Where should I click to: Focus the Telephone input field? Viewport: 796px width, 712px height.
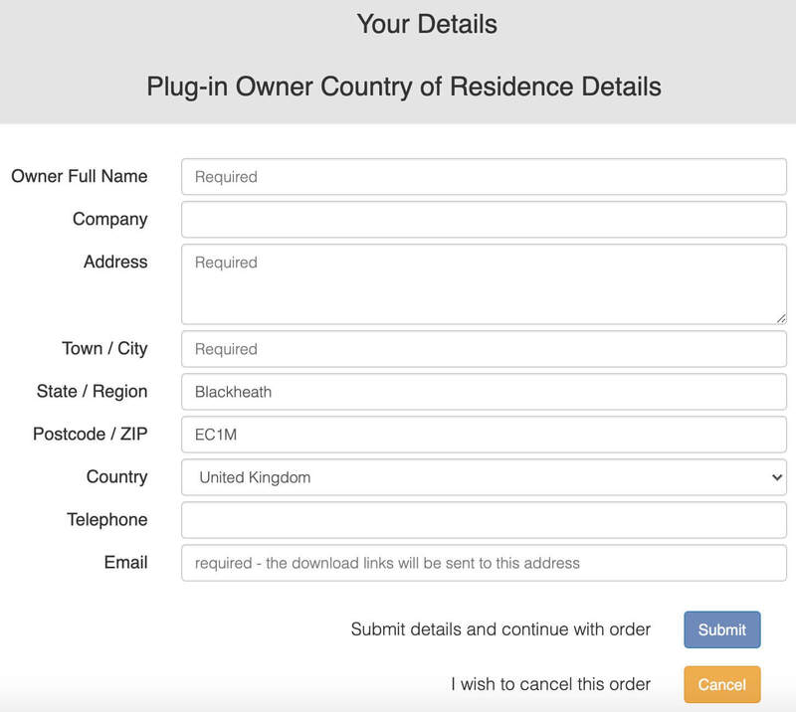tap(484, 520)
